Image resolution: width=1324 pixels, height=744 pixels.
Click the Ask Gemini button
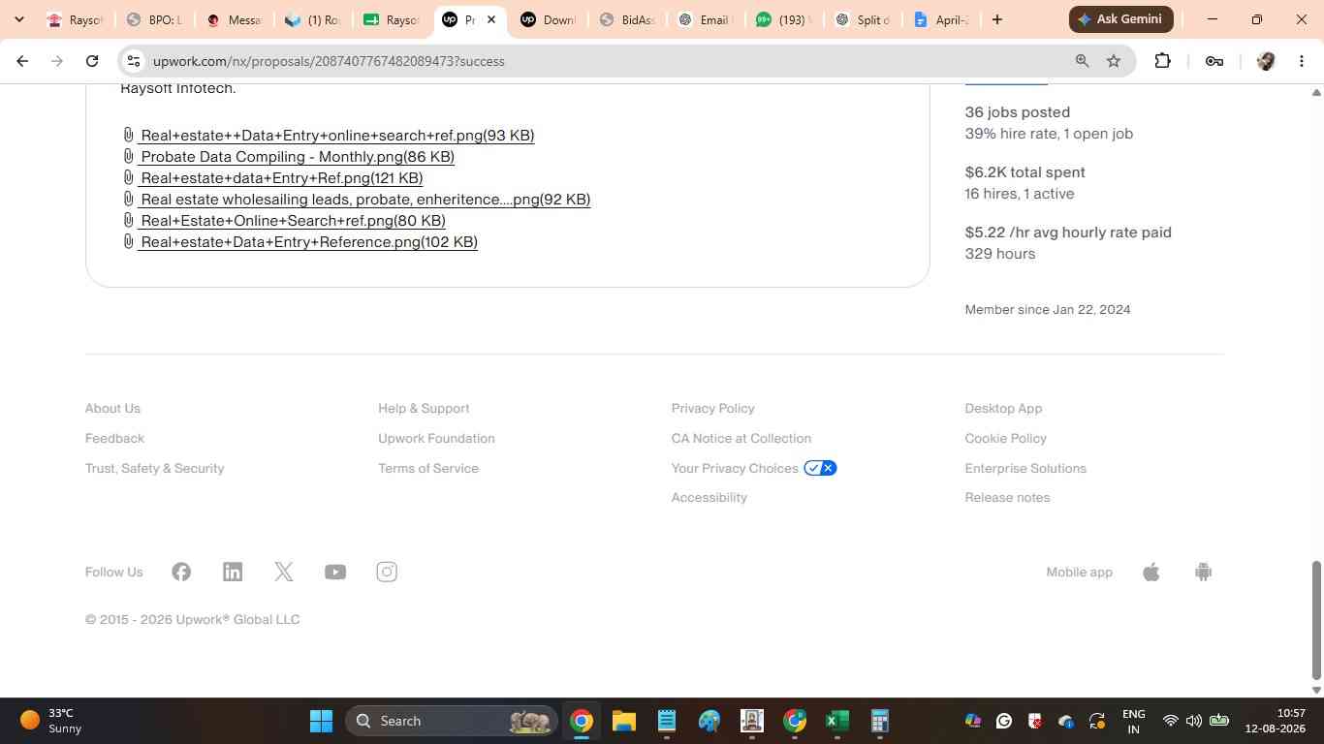tap(1121, 19)
